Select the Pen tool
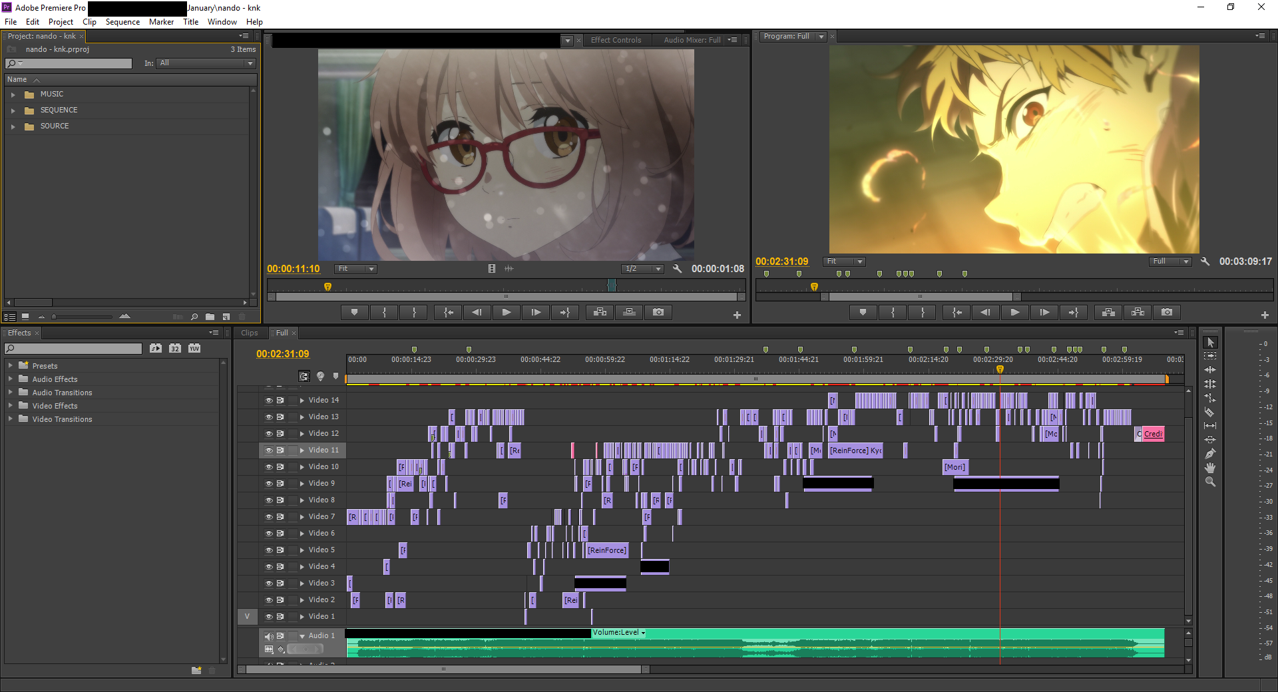The width and height of the screenshot is (1278, 692). [1210, 454]
